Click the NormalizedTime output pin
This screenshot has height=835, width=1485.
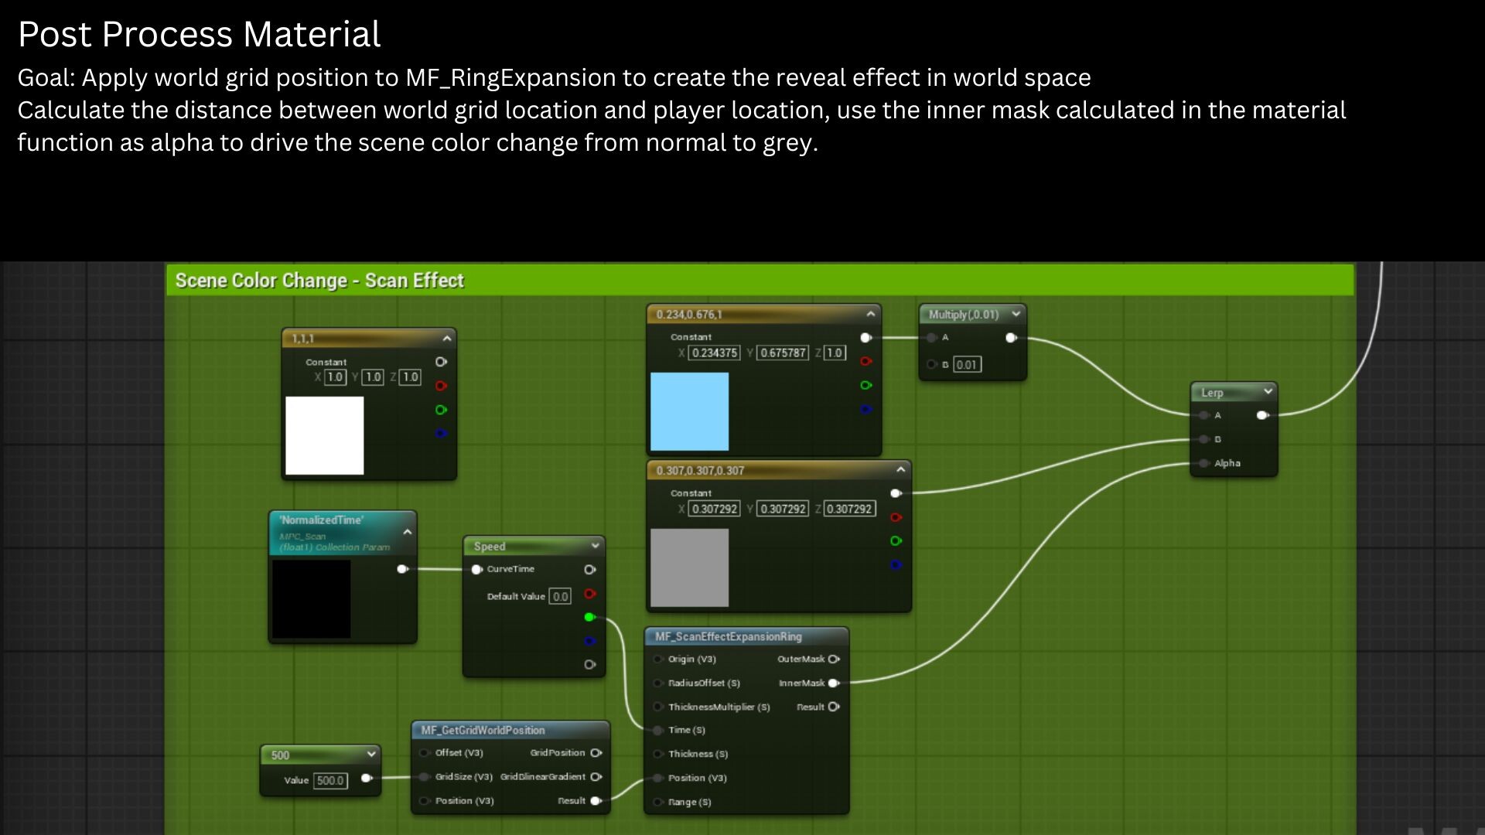401,569
